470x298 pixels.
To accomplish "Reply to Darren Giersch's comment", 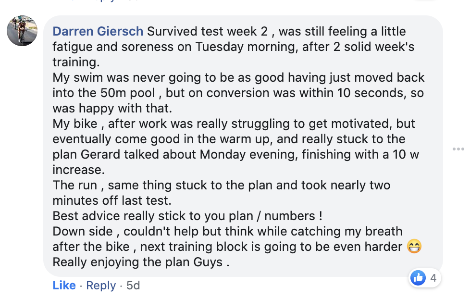I will click(101, 285).
